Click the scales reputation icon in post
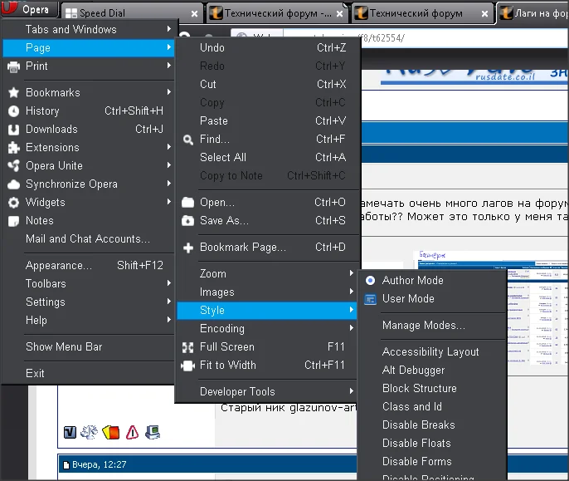This screenshot has width=569, height=481. [x=90, y=432]
